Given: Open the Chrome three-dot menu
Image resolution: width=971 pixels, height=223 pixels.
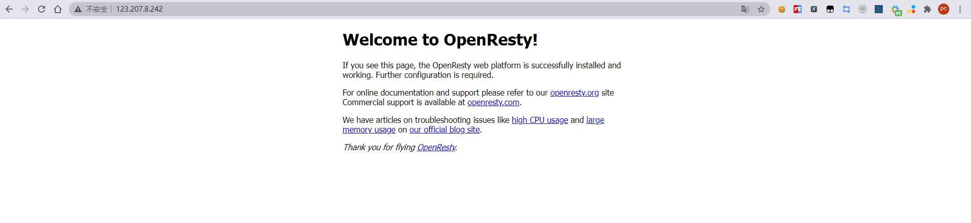Looking at the screenshot, I should 960,9.
